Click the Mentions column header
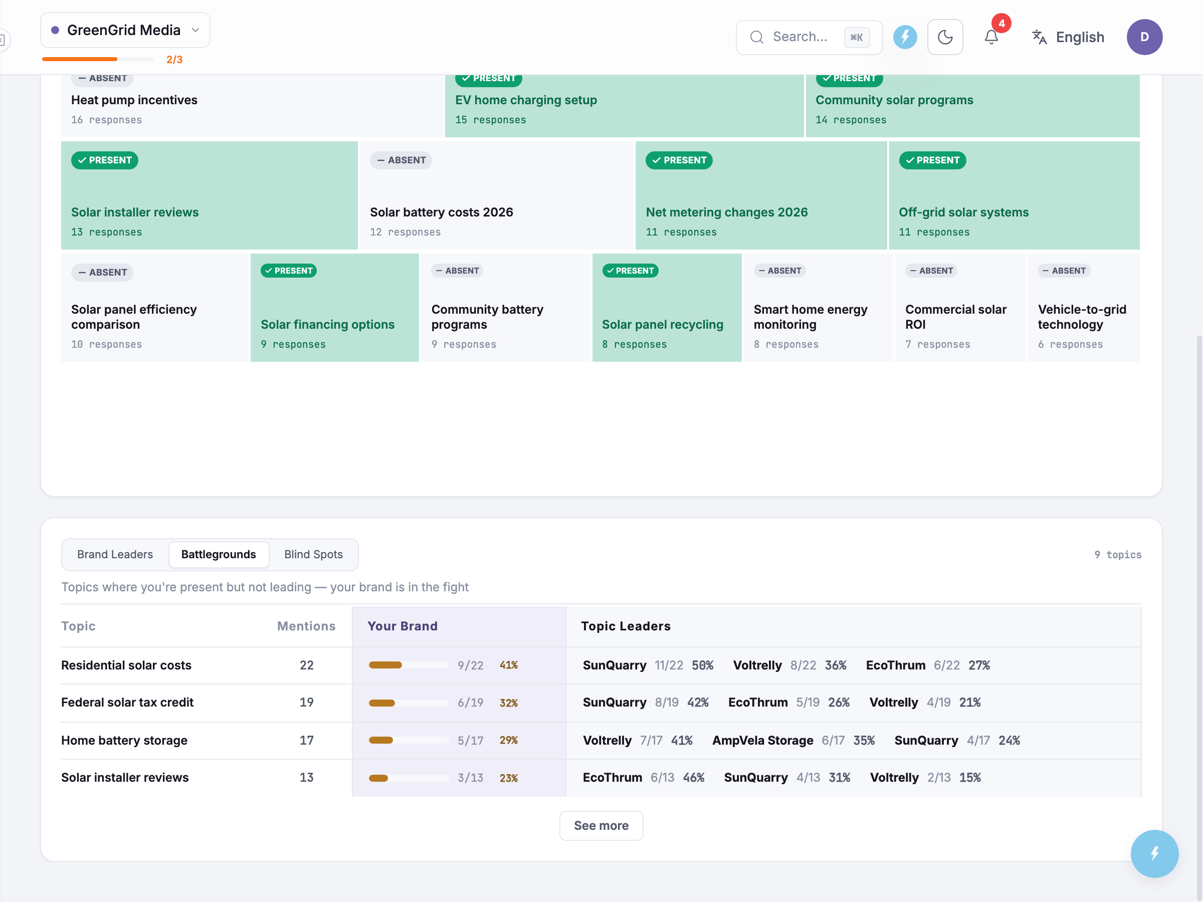The image size is (1203, 902). (x=306, y=626)
